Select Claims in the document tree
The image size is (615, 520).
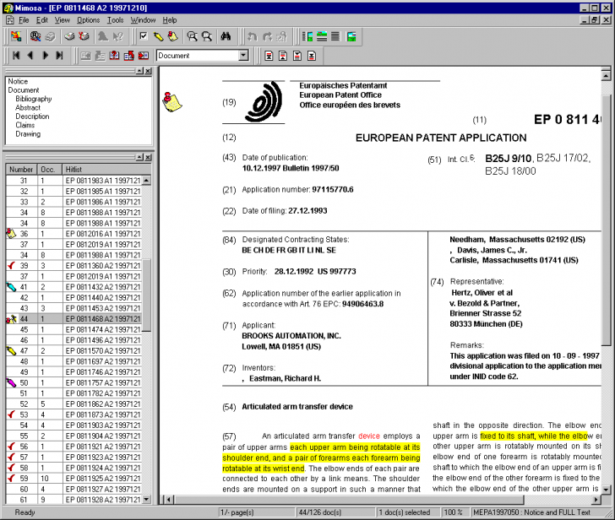point(25,125)
